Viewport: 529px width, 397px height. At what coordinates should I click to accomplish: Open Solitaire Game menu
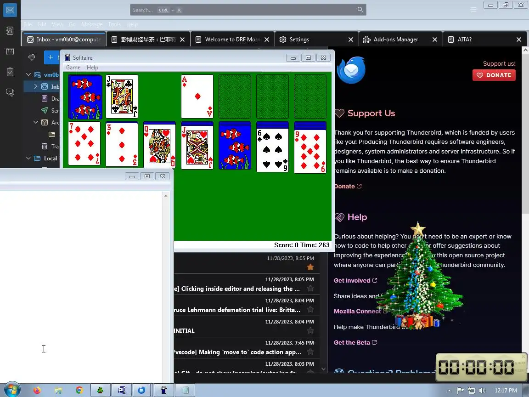point(73,68)
